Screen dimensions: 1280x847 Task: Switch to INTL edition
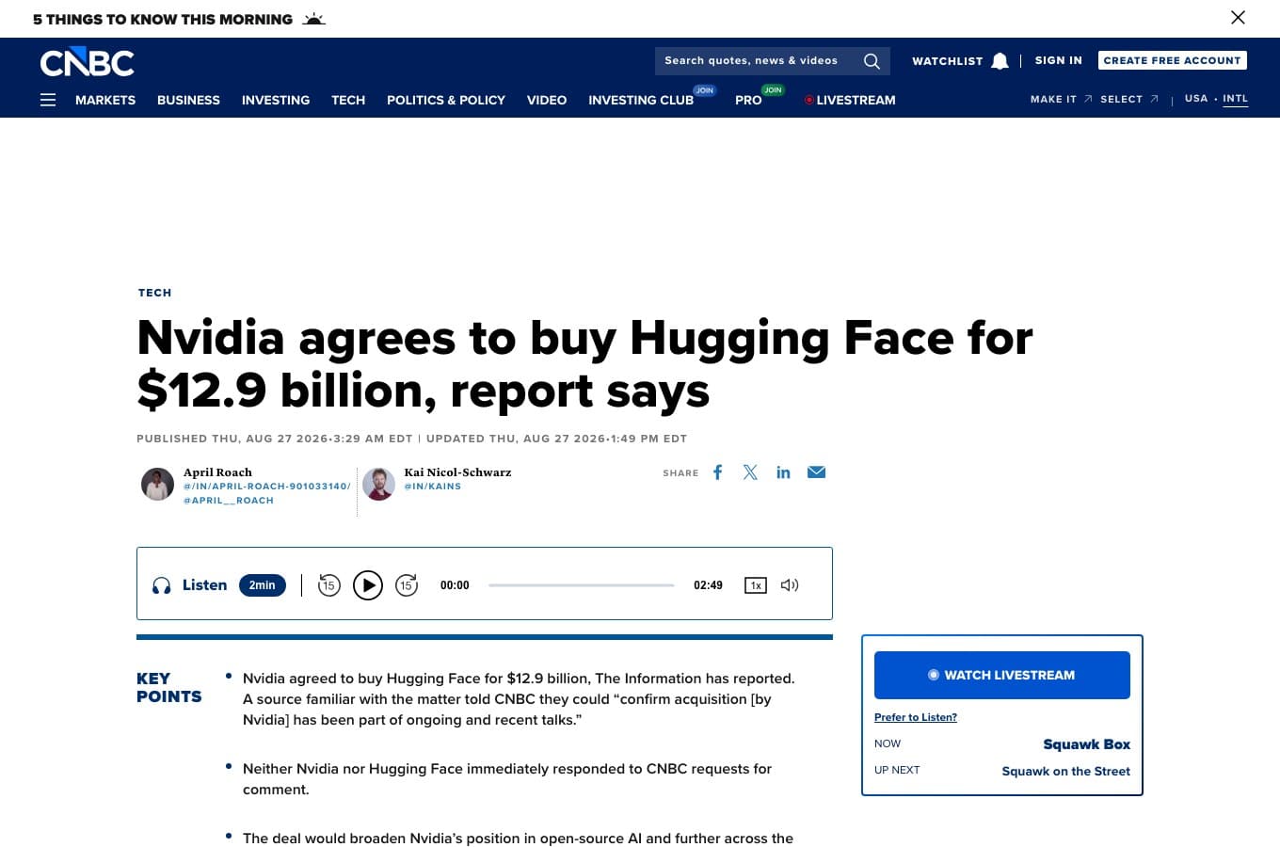coord(1236,98)
